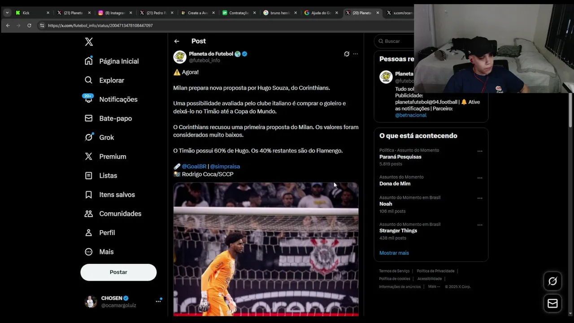Image resolution: width=574 pixels, height=323 pixels.
Task: Open Termos de Serviço footer link
Action: tap(394, 271)
